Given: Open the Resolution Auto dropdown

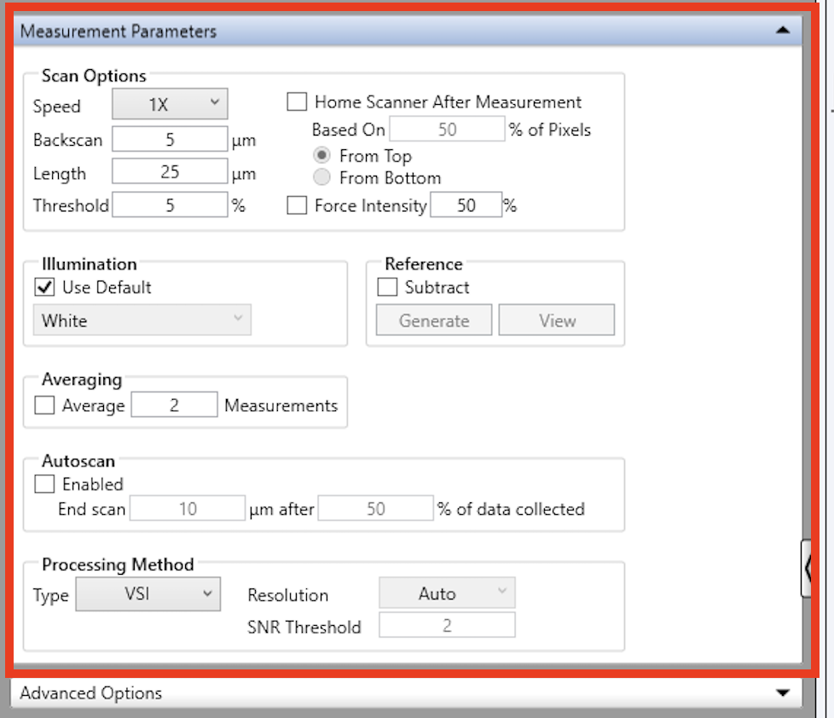Looking at the screenshot, I should tap(447, 594).
